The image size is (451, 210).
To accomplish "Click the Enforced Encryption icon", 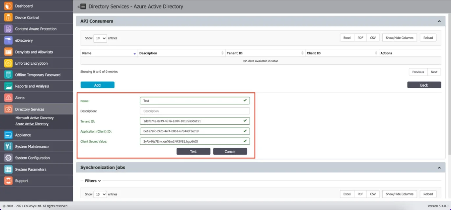I will [8, 63].
